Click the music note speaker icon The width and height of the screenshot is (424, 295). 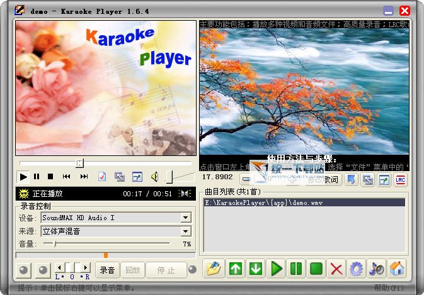coord(377,269)
